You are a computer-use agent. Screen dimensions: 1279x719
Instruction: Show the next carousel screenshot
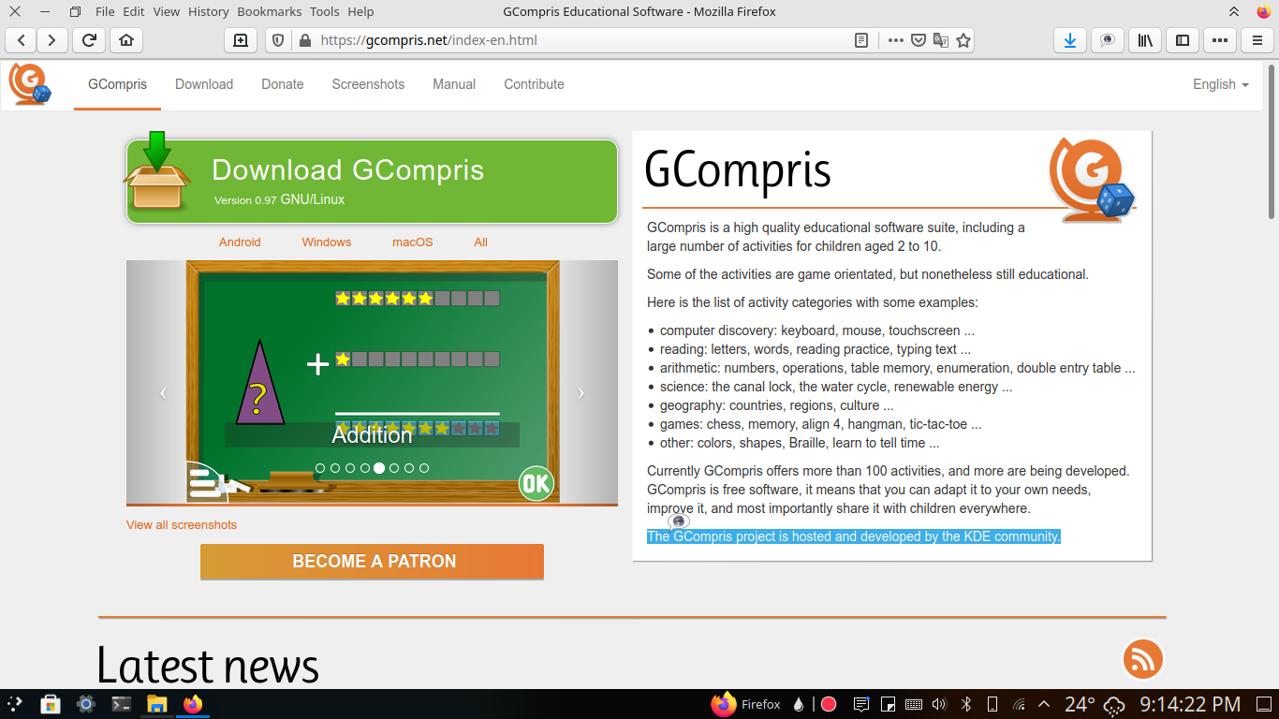tap(581, 393)
